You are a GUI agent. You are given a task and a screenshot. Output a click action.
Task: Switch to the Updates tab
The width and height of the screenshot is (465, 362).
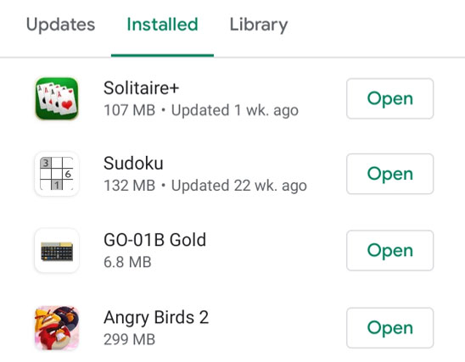pos(60,25)
